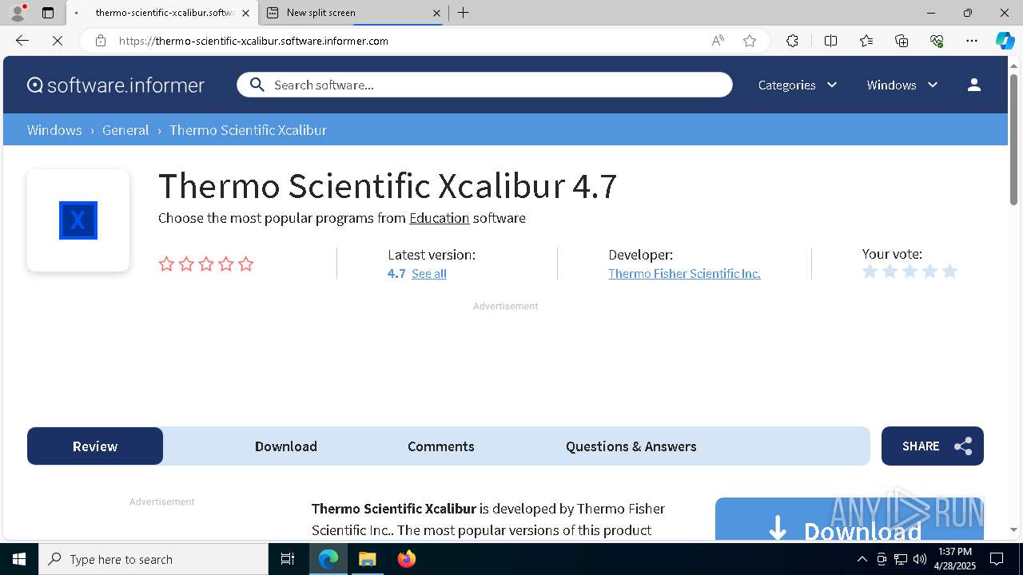Open the Windows breadcrumb link

click(x=54, y=130)
